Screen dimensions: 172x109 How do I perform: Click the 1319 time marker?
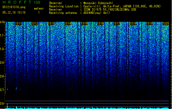pos(149,23)
